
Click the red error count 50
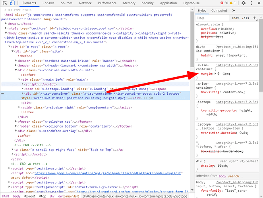[224, 3]
